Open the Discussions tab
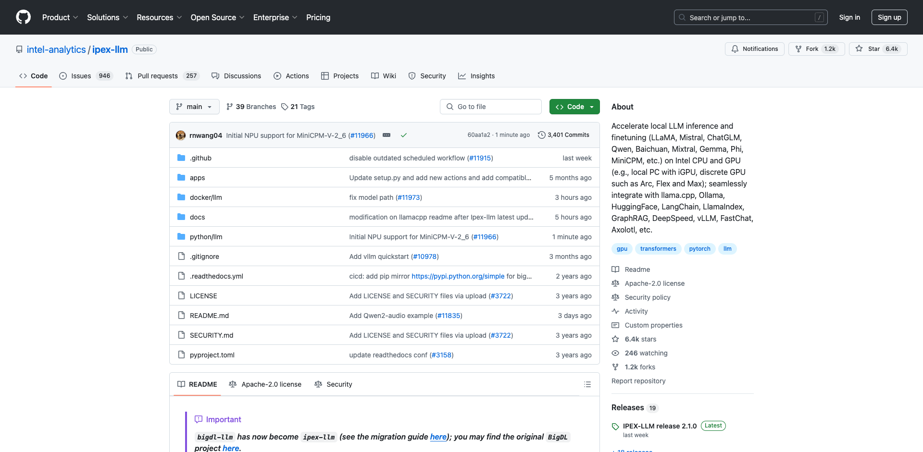Image resolution: width=923 pixels, height=452 pixels. click(236, 76)
